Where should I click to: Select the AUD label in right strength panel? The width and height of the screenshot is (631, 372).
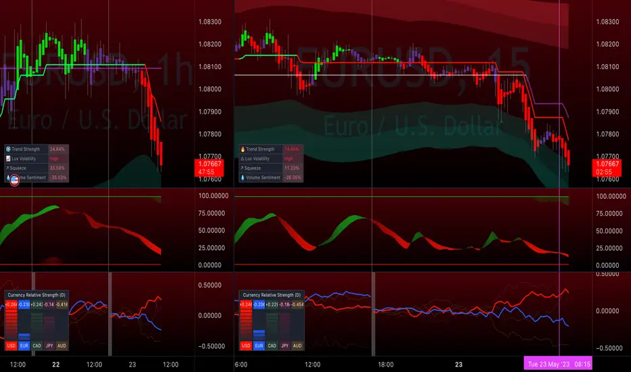click(297, 346)
